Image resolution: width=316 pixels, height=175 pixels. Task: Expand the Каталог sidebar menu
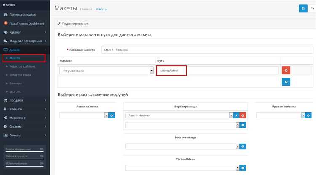pos(25,32)
